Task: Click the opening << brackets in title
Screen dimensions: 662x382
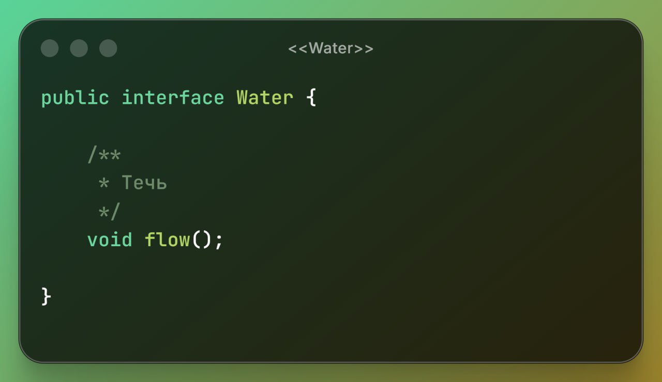Action: (298, 49)
